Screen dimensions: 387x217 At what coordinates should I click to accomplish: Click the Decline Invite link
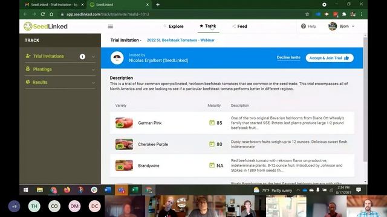point(288,58)
